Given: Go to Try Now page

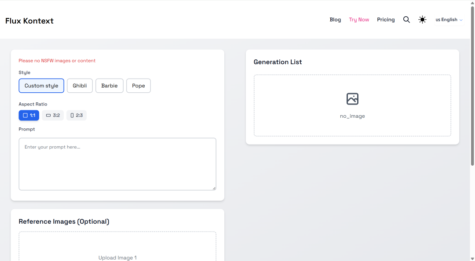Looking at the screenshot, I should click(359, 20).
